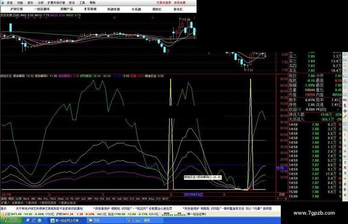The height and width of the screenshot is (224, 348).
Task: Open the 量化汇 tab
Action: tap(178, 9)
